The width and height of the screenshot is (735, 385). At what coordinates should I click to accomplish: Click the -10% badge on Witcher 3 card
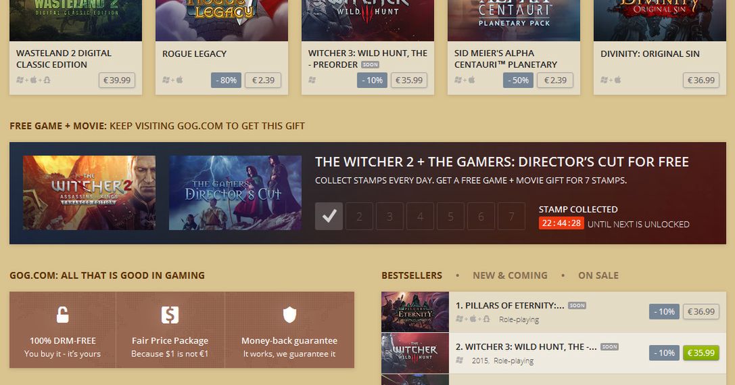[372, 81]
